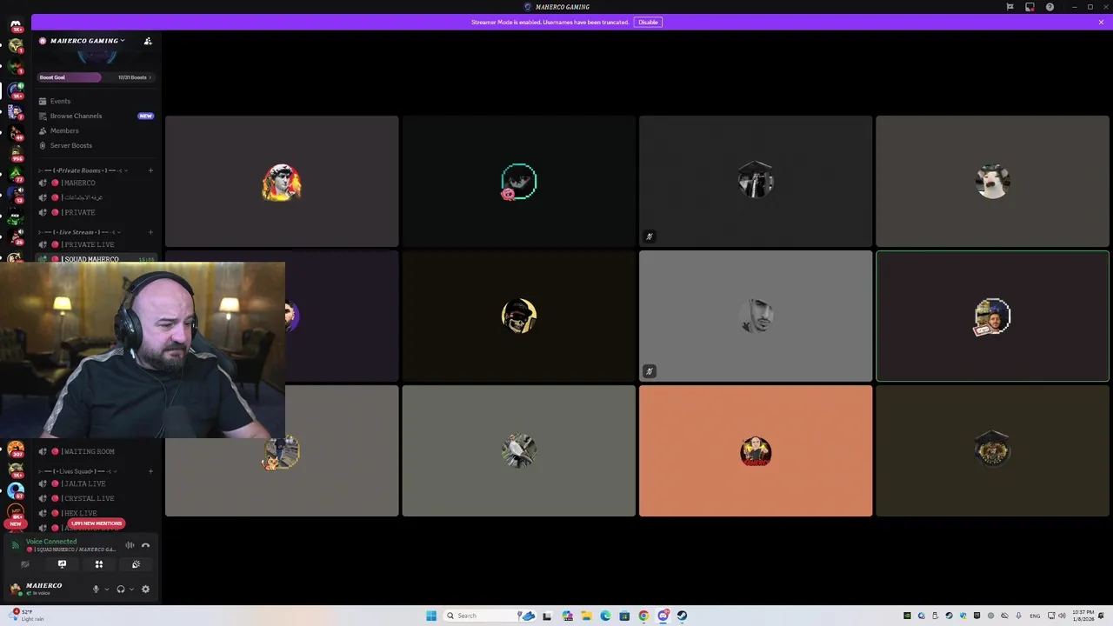Open User Settings gear icon
This screenshot has height=626, width=1113.
[145, 589]
